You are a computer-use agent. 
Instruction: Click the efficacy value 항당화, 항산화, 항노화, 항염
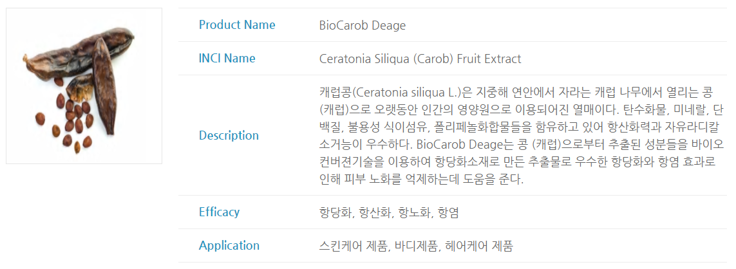point(389,212)
